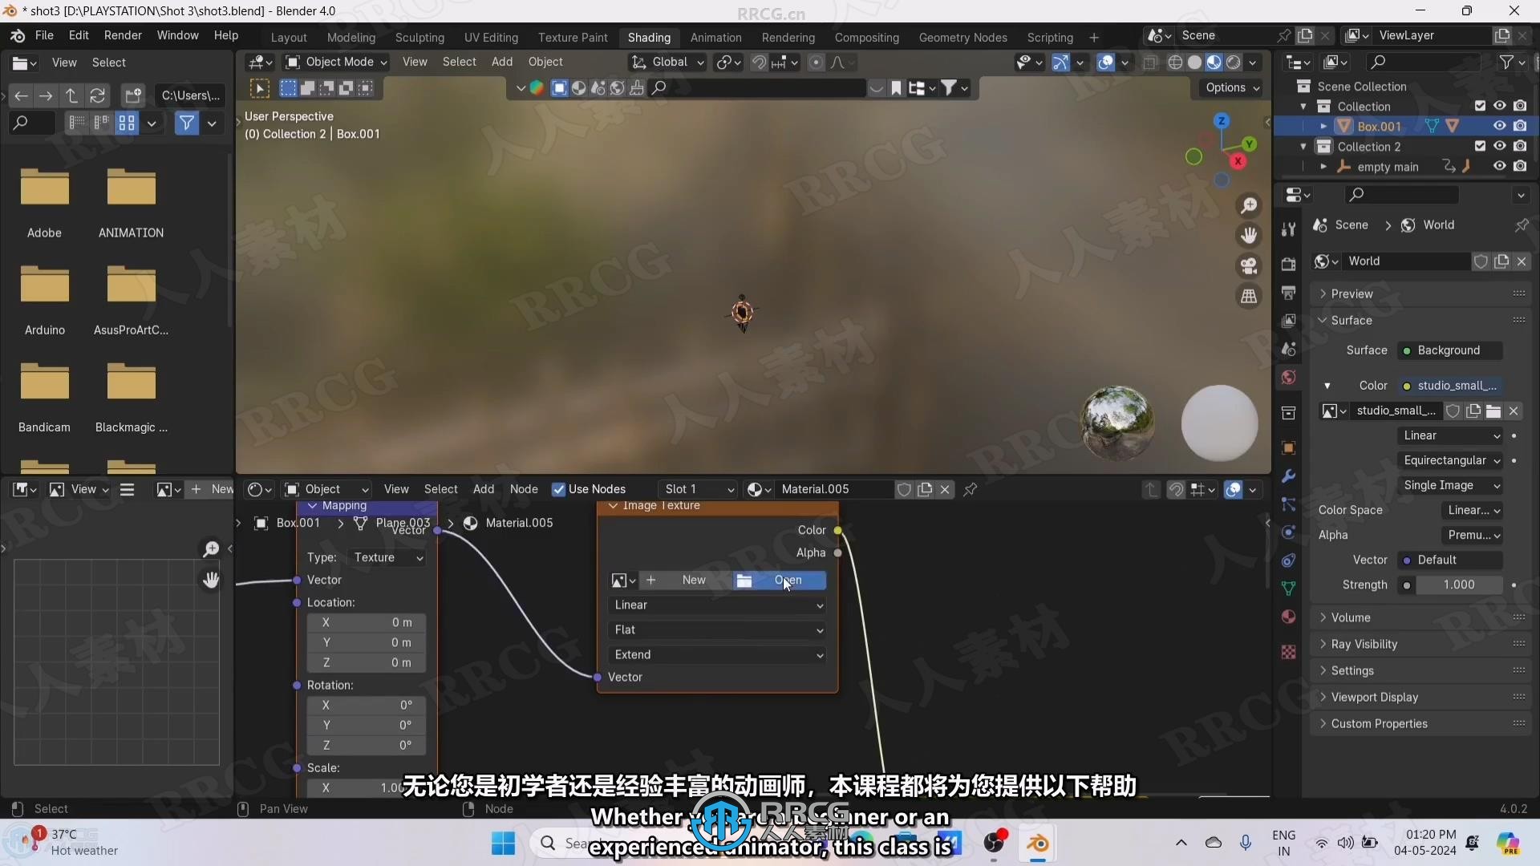Open the Node menu in the shader editor
1540x866 pixels.
pyautogui.click(x=524, y=489)
